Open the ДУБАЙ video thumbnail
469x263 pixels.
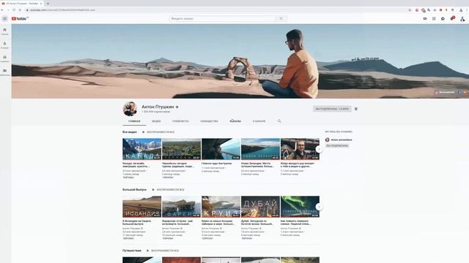(x=260, y=207)
